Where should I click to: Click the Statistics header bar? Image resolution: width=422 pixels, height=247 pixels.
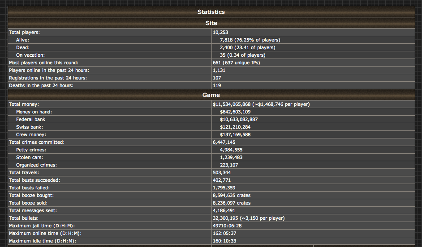(211, 12)
